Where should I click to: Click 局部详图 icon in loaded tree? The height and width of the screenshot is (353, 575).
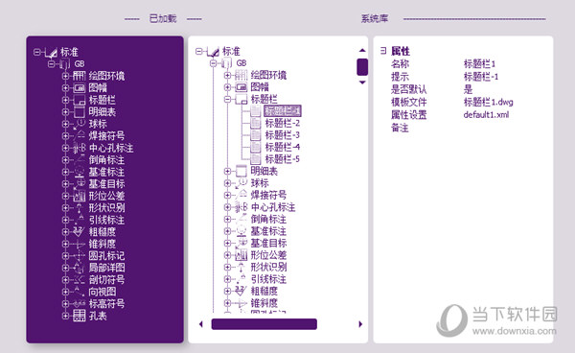click(x=79, y=268)
